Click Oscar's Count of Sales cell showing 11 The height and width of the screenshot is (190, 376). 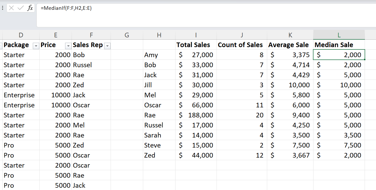(x=242, y=105)
